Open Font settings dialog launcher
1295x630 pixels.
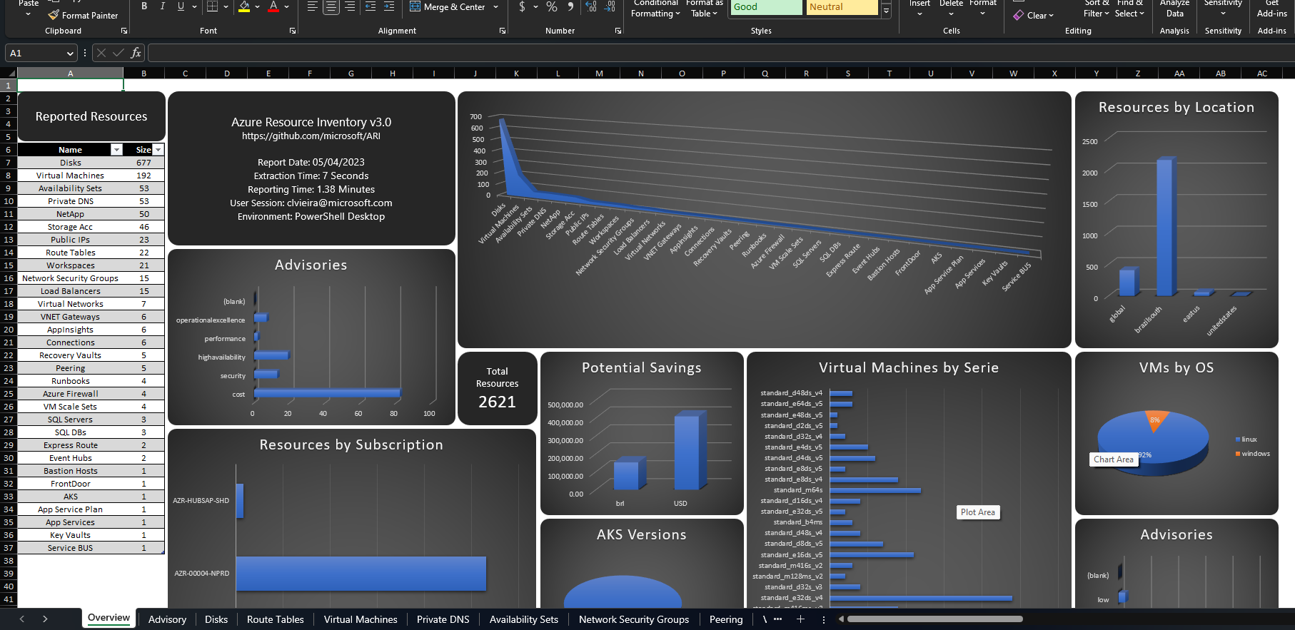point(293,31)
